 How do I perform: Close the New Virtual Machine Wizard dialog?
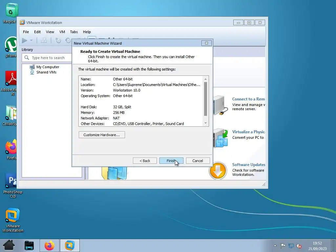207,43
